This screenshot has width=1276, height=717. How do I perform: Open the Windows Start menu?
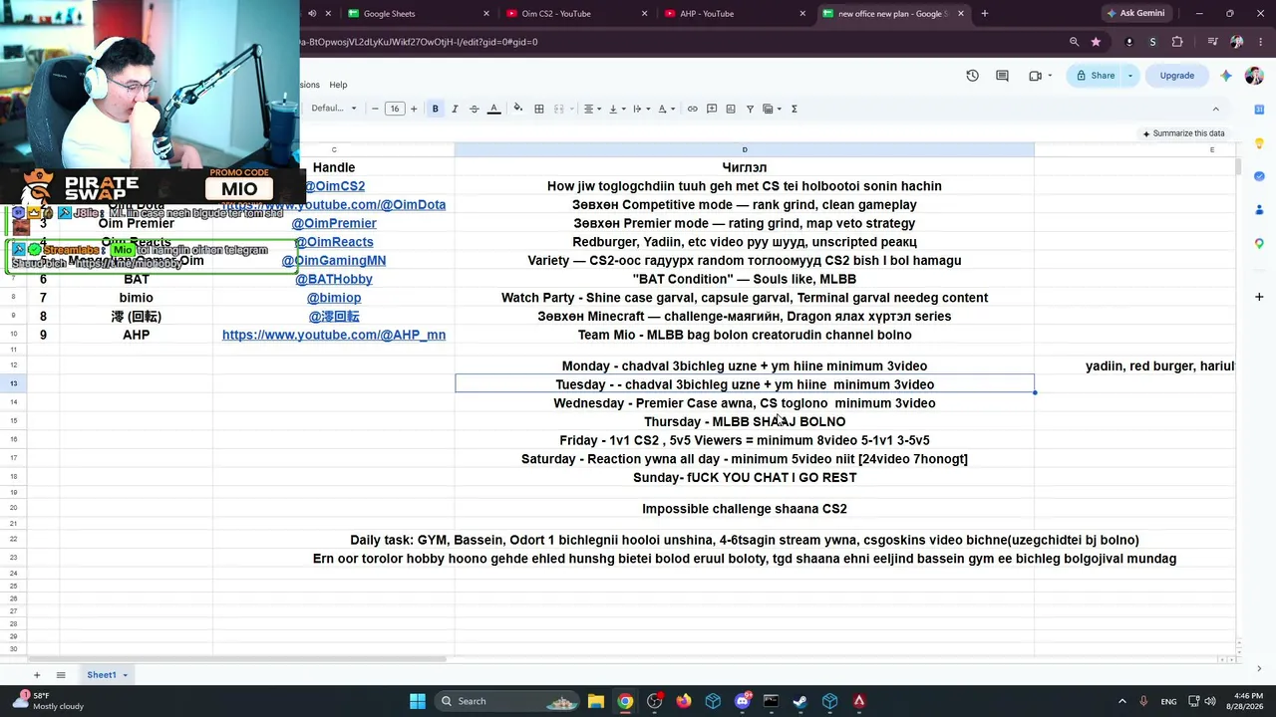[417, 701]
